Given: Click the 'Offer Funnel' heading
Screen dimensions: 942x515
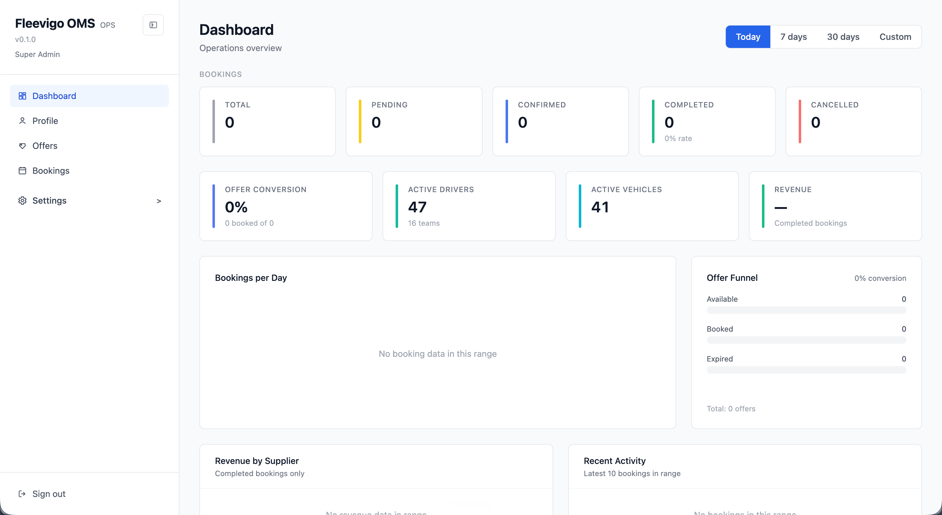Looking at the screenshot, I should tap(732, 278).
